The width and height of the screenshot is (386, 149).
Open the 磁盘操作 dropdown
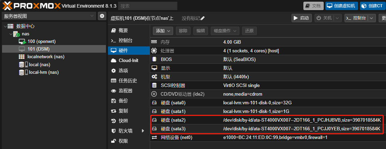pyautogui.click(x=225, y=31)
